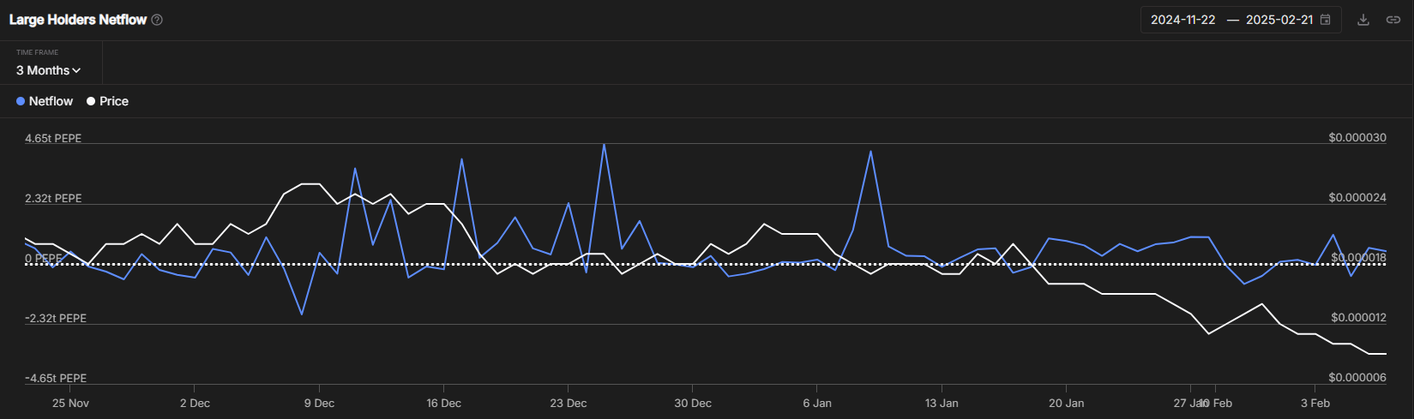The height and width of the screenshot is (419, 1414).
Task: Click the TIME FRAME caption label
Action: [x=37, y=52]
